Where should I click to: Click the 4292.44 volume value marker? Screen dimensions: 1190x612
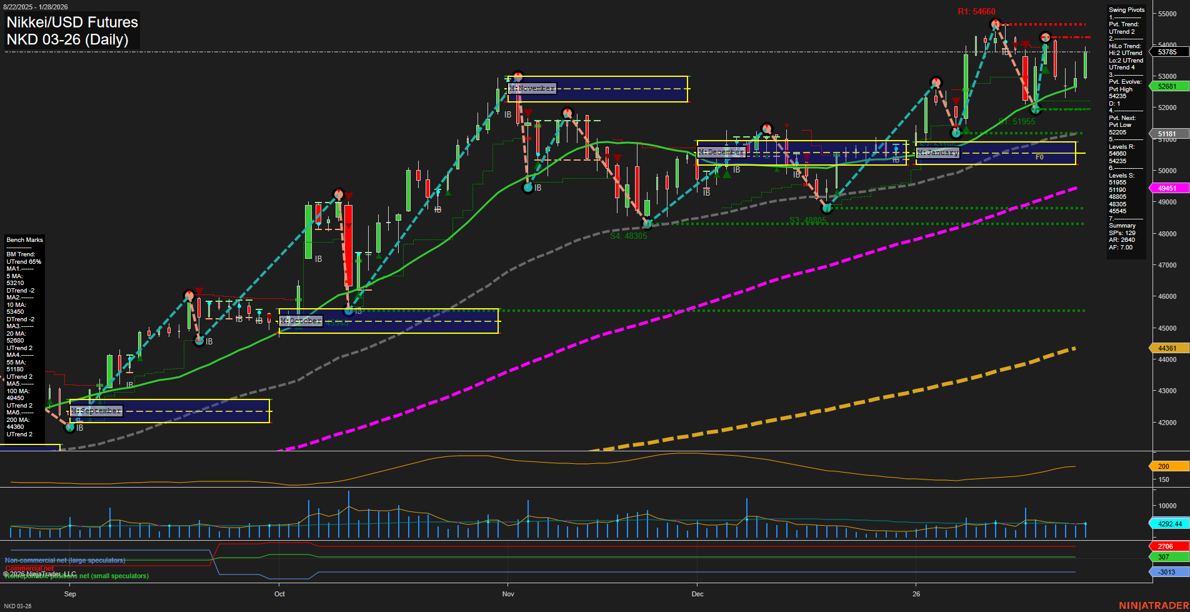(1166, 524)
